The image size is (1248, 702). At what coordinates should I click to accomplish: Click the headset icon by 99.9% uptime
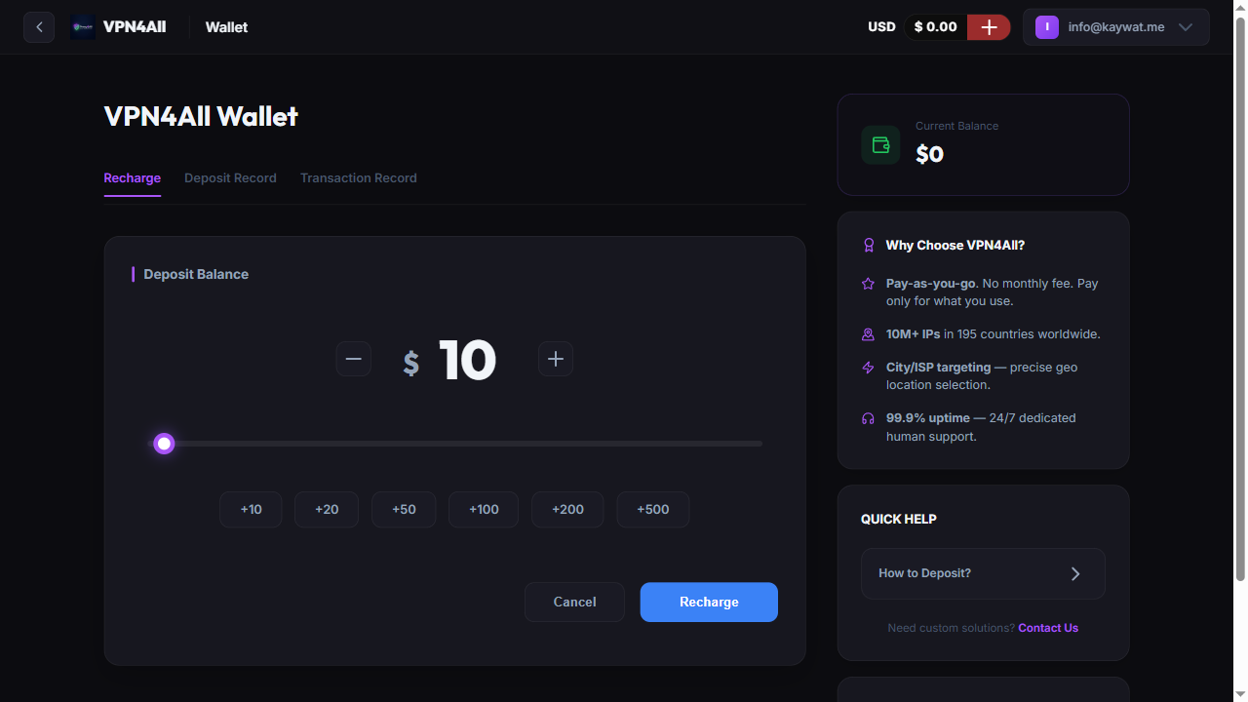coord(868,418)
